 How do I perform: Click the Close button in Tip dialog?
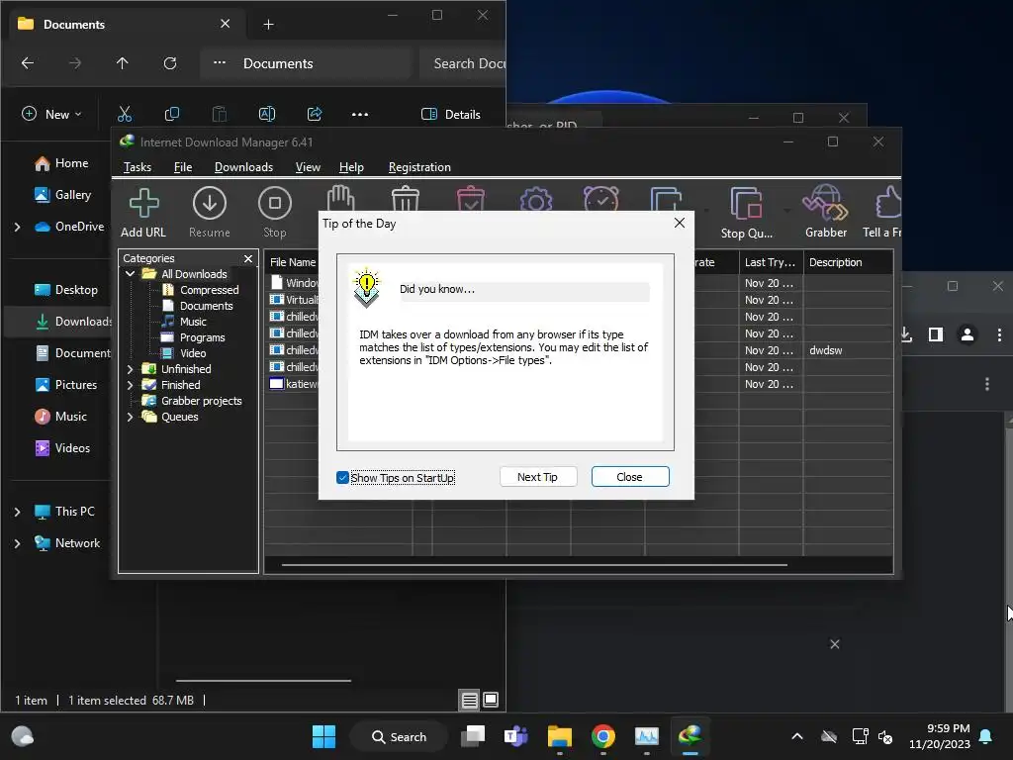click(x=630, y=477)
